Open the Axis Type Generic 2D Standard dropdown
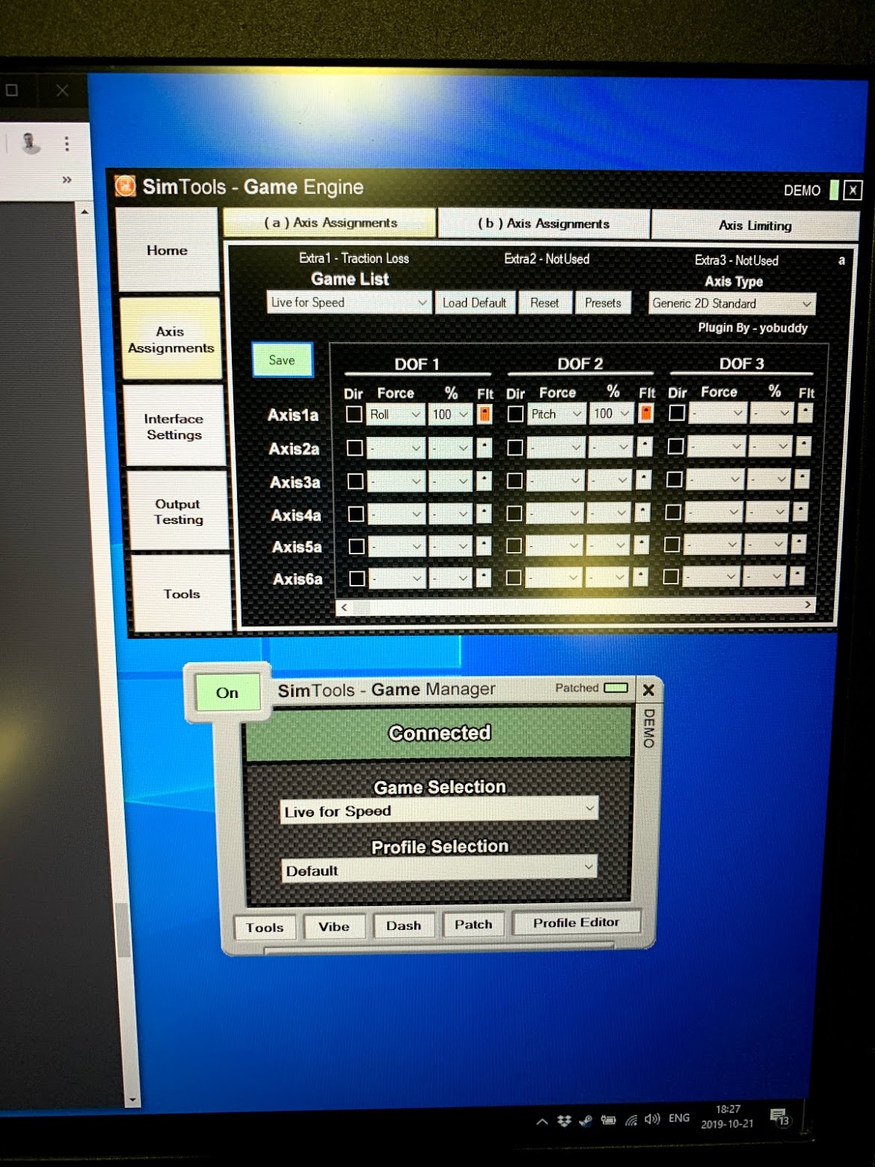Viewport: 875px width, 1167px height. 731,303
